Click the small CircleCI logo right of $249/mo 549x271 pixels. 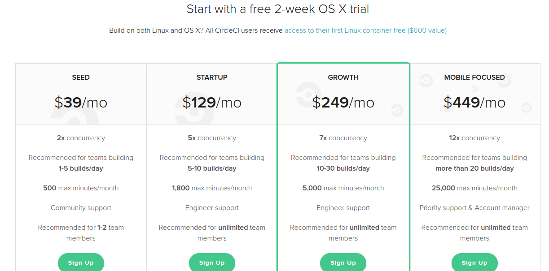[397, 110]
